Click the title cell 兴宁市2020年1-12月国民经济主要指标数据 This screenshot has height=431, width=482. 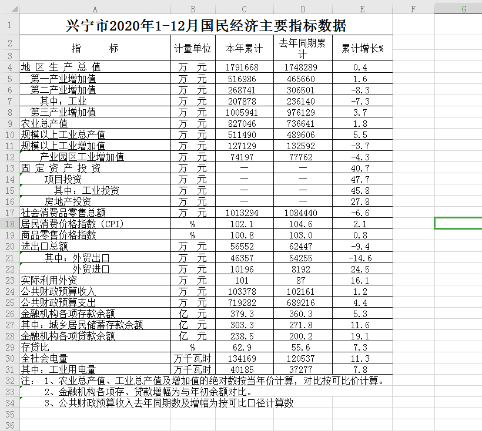tap(206, 26)
